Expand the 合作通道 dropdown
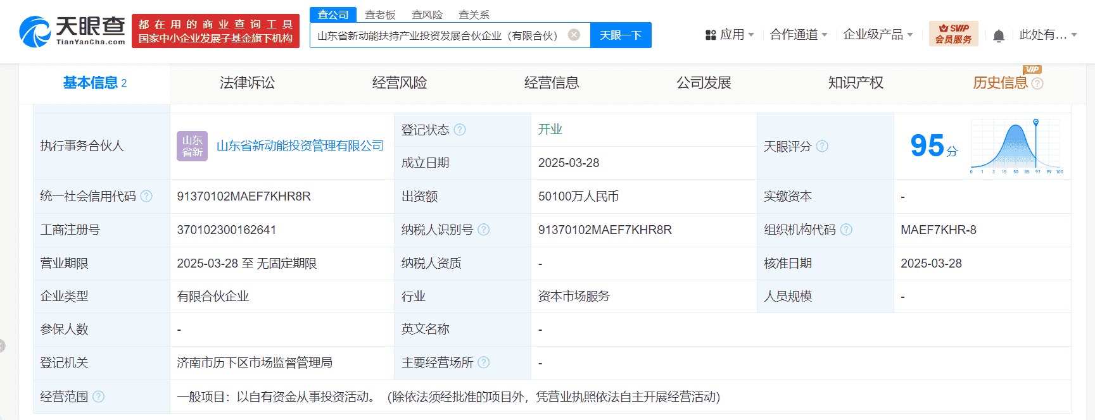Viewport: 1095px width, 420px height. click(x=798, y=35)
